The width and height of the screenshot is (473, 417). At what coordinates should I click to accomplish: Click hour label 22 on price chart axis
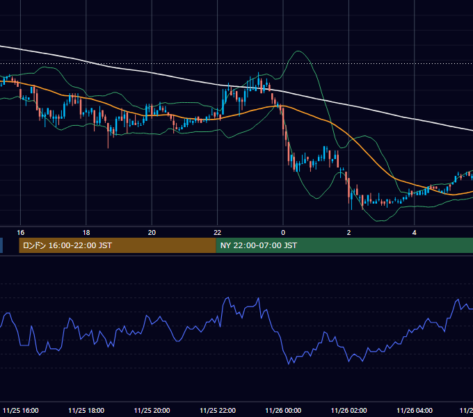tap(218, 232)
